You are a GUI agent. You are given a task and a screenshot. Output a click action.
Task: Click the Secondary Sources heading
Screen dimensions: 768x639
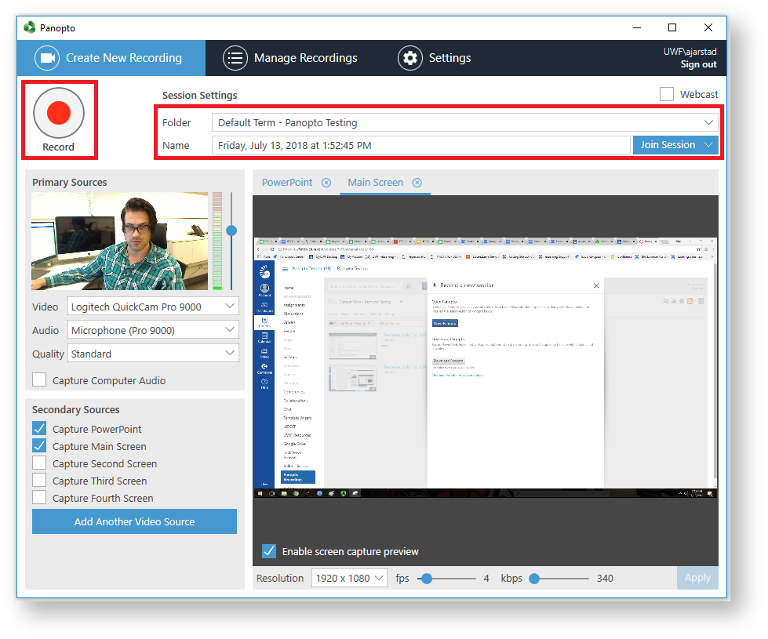coord(76,409)
